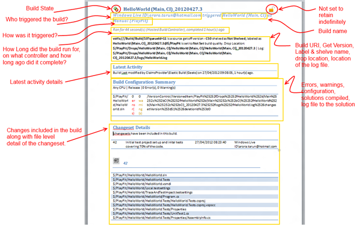Select the Latest Activity heading
Screen dimensions: 357x225
[x=128, y=67]
